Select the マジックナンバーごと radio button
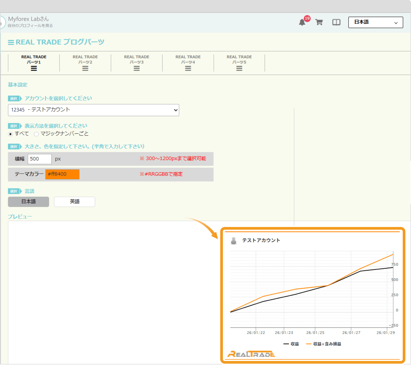Viewport: 411px width, 365px height. [x=36, y=134]
